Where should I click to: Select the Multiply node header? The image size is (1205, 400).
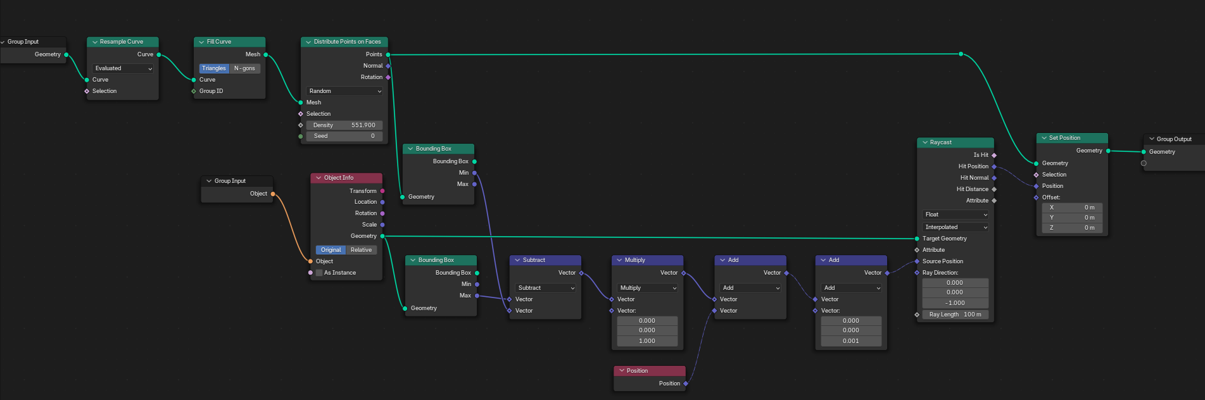pos(648,260)
